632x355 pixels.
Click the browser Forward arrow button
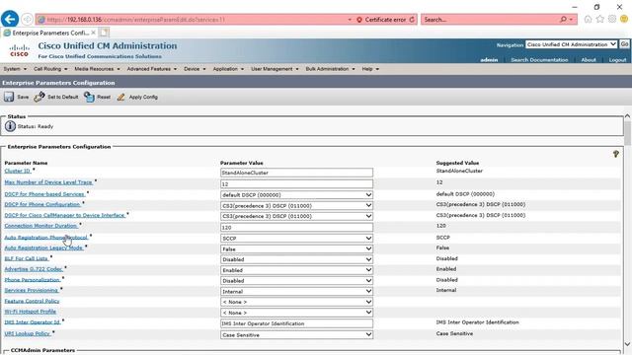[x=27, y=20]
